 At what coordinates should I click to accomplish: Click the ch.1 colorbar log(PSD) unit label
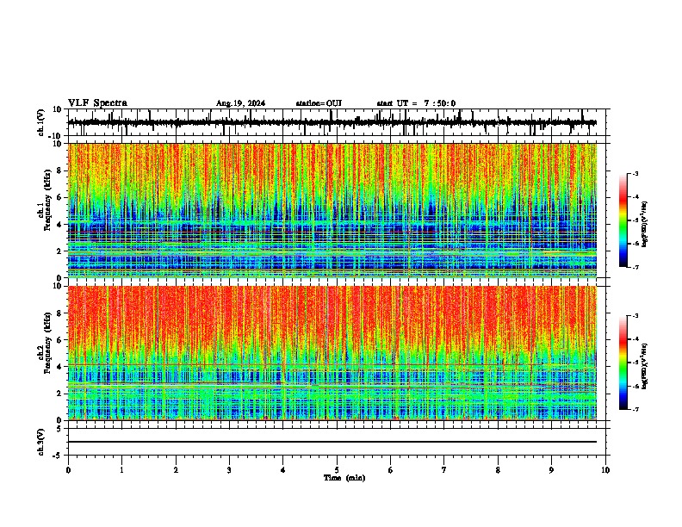645,225
